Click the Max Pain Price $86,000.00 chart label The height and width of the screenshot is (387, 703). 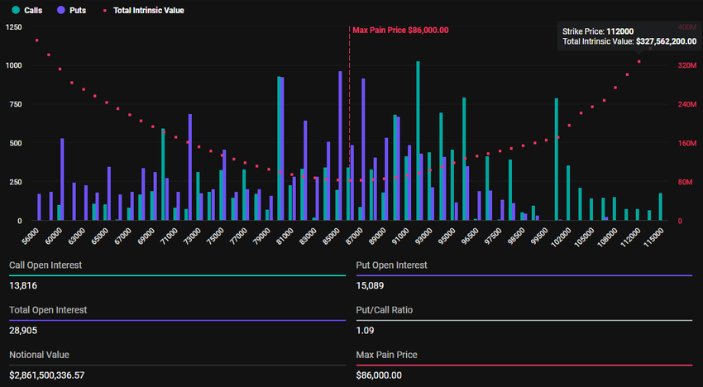tap(400, 30)
